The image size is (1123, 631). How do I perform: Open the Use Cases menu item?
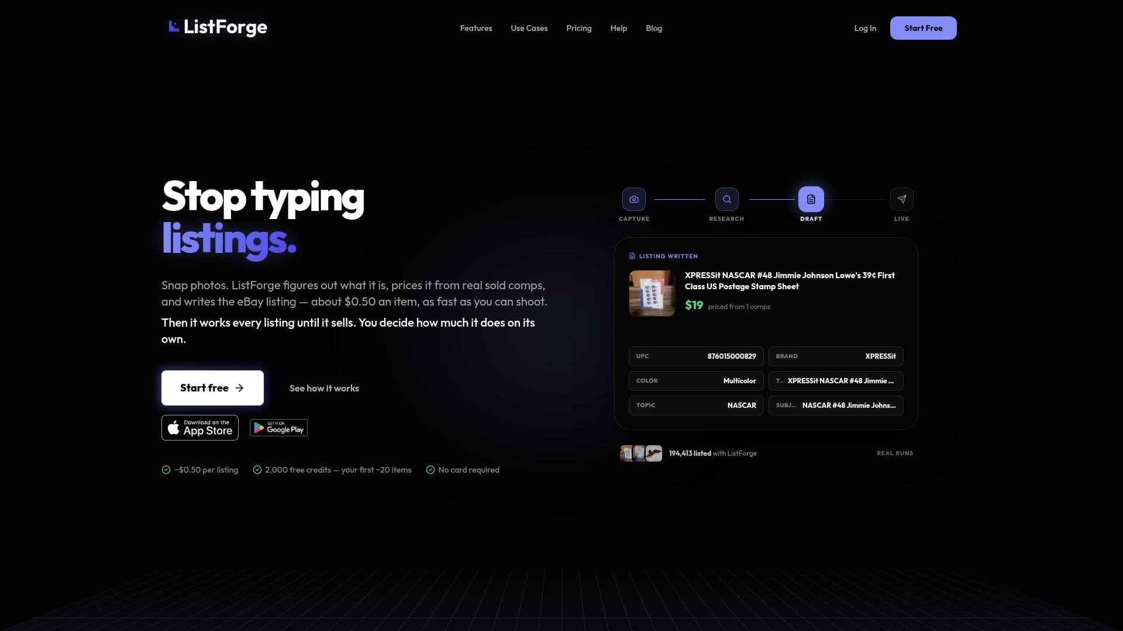point(529,28)
